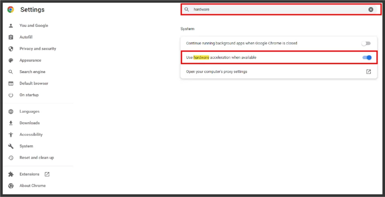Click the 'System' section heading
The image size is (385, 197).
coord(187,29)
